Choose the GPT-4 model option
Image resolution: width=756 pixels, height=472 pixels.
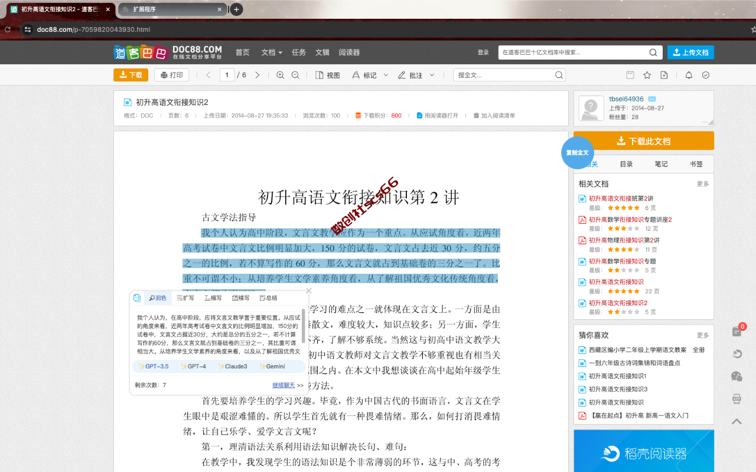click(193, 366)
